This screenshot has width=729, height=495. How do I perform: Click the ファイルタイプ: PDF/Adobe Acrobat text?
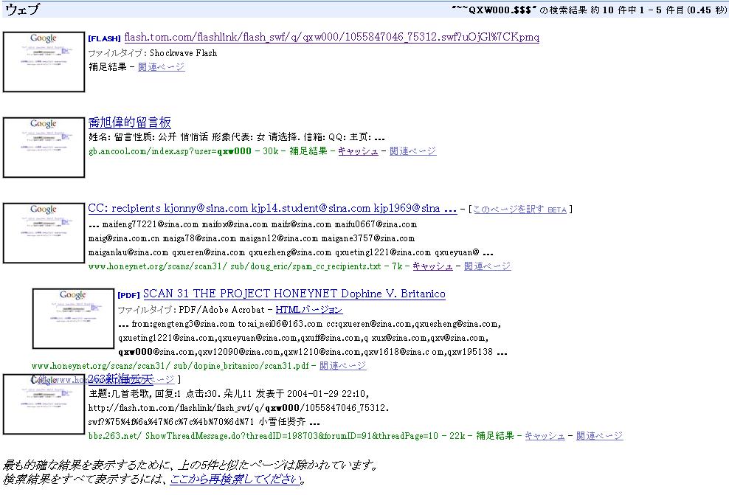191,310
